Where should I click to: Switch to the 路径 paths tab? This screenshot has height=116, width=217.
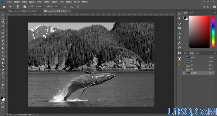coord(198,53)
